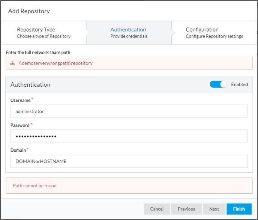Viewport: 258px width, 220px height.
Task: Click the 'Enter the full network share path' label
Action: [38, 52]
